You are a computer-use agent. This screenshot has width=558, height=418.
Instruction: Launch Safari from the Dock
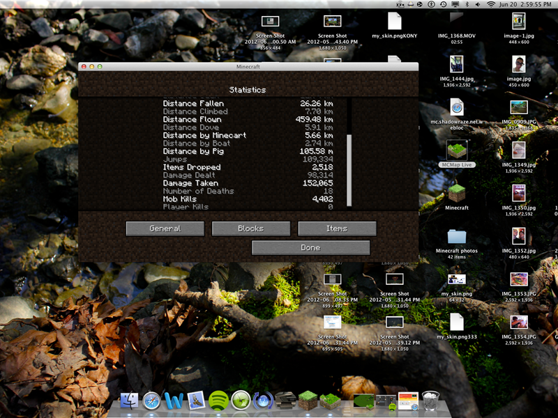click(151, 401)
